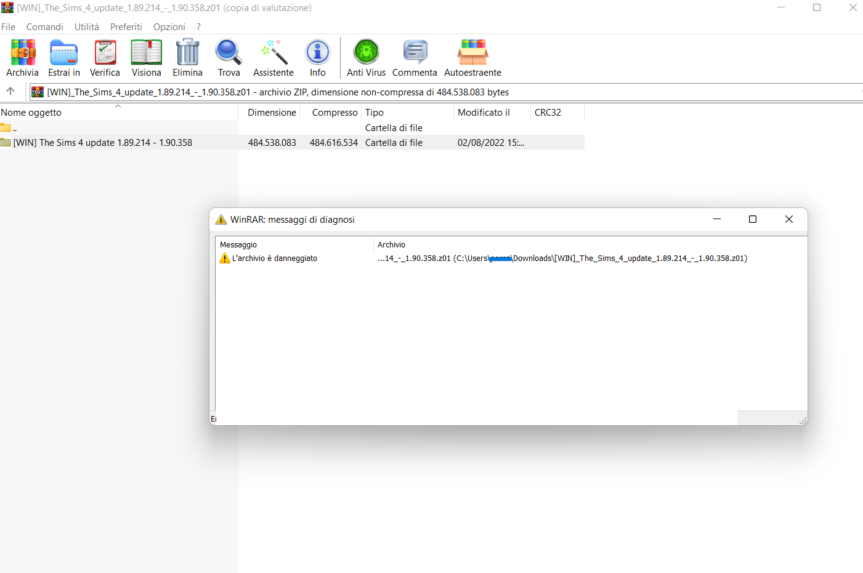Click Messaggio column header in dialog
This screenshot has width=863, height=573.
(294, 244)
